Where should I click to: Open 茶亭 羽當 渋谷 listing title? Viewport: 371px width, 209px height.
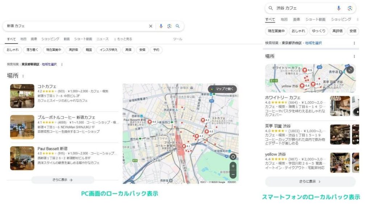(x=278, y=126)
